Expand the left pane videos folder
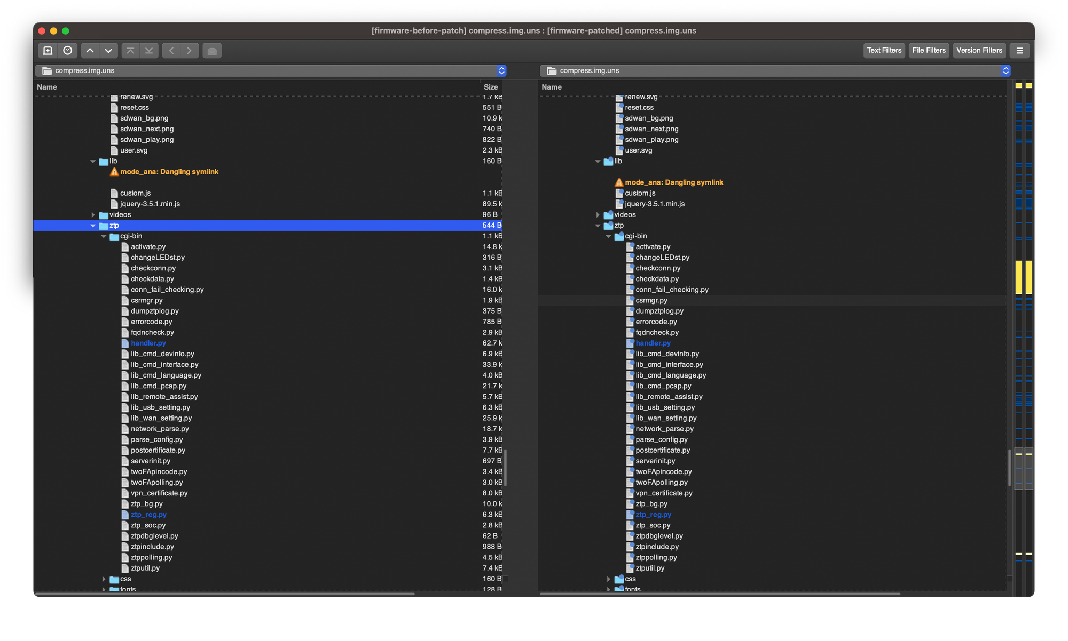 [93, 215]
